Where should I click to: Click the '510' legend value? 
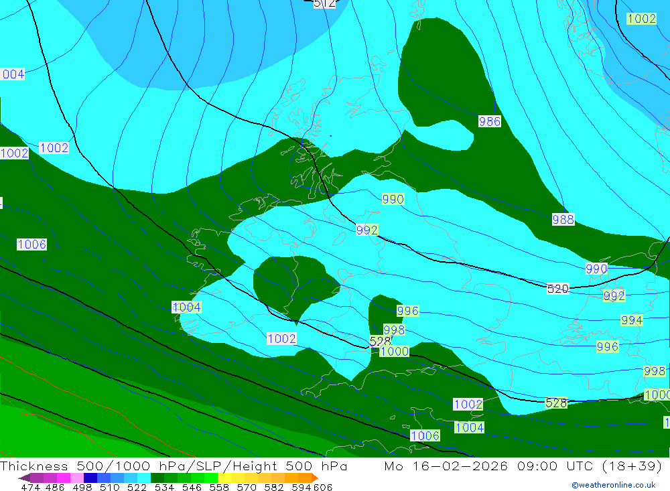click(x=109, y=488)
